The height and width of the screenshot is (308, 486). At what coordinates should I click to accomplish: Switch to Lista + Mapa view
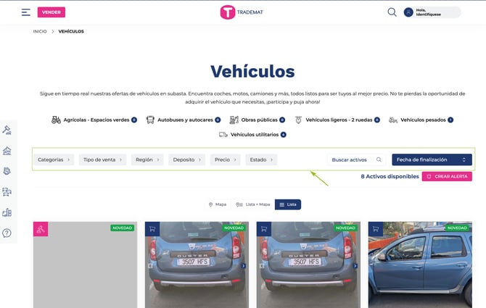[x=252, y=204]
